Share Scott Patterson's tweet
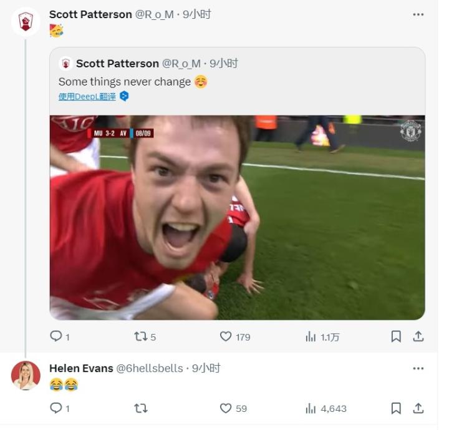The width and height of the screenshot is (449, 430). pyautogui.click(x=418, y=336)
